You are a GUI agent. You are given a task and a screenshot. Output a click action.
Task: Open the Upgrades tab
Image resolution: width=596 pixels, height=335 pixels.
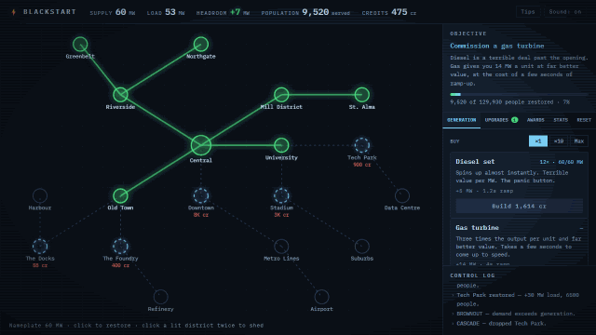501,120
